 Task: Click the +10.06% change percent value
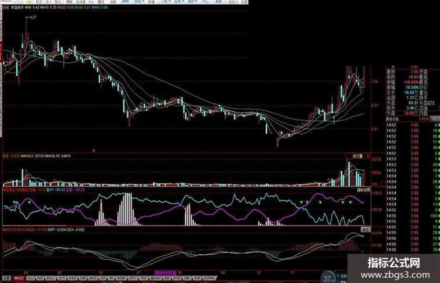[x=411, y=82]
